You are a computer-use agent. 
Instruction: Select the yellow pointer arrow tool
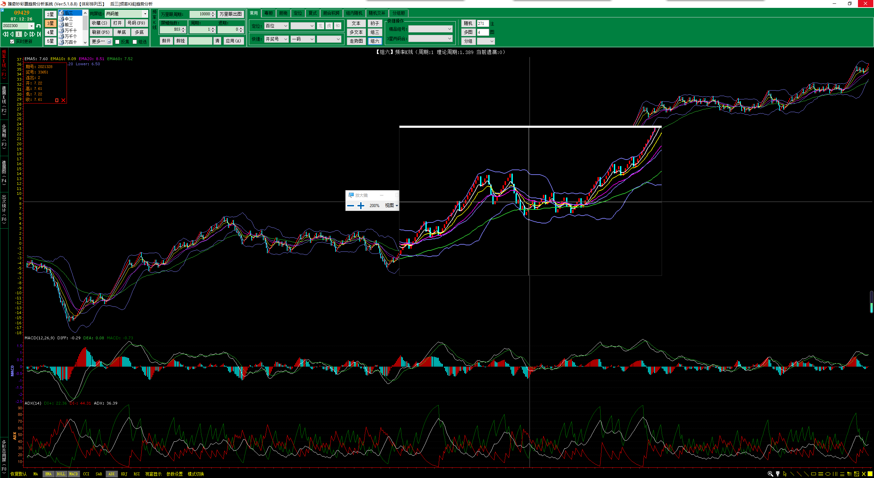click(785, 474)
